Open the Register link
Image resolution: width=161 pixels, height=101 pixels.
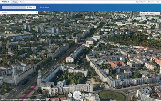(x=143, y=2)
